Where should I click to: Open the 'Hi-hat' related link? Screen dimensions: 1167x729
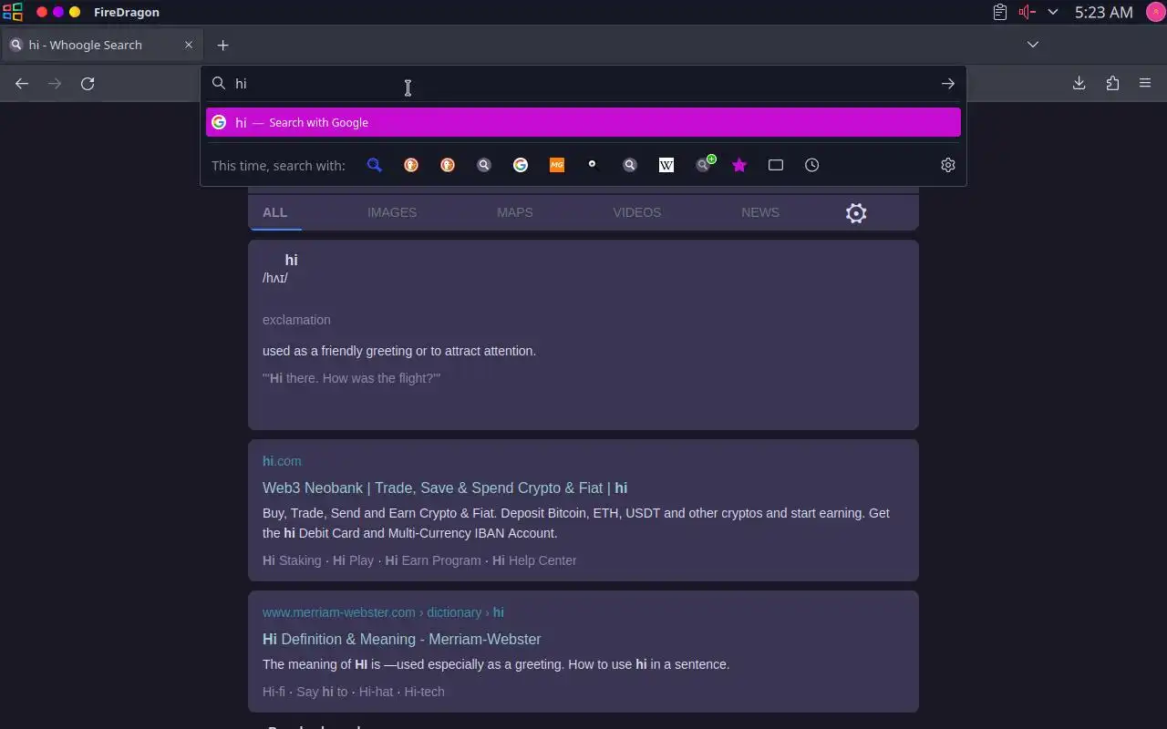pyautogui.click(x=376, y=692)
